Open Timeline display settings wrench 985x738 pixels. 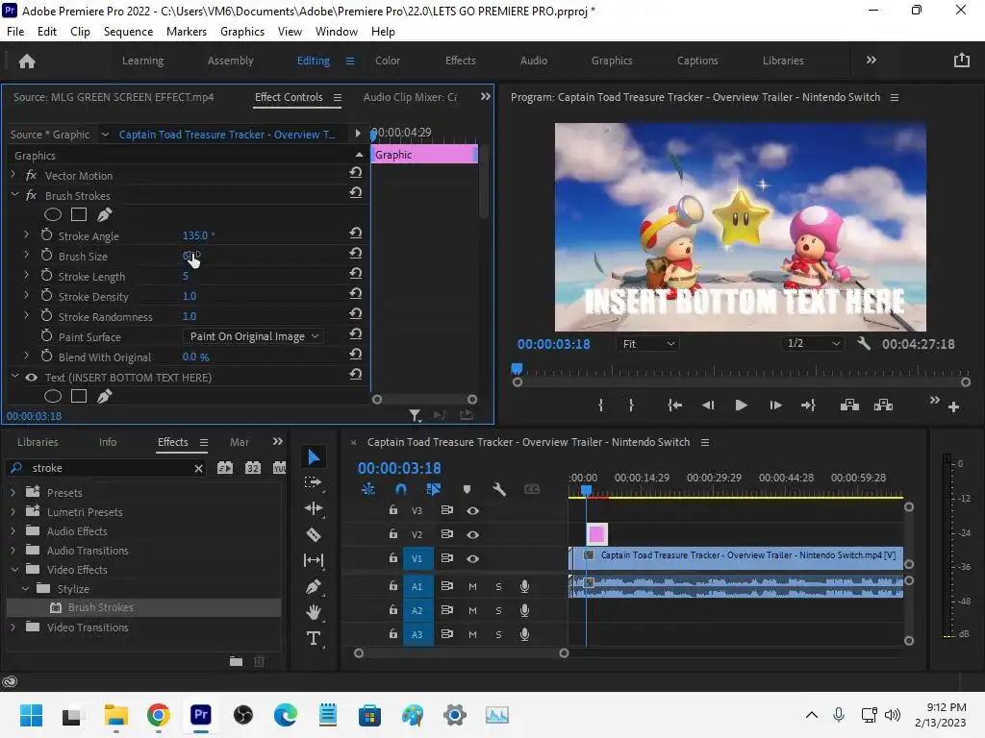tap(499, 489)
